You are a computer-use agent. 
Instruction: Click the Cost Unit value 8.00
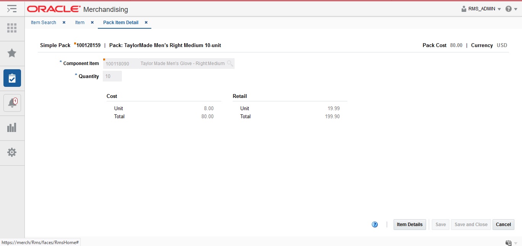209,108
